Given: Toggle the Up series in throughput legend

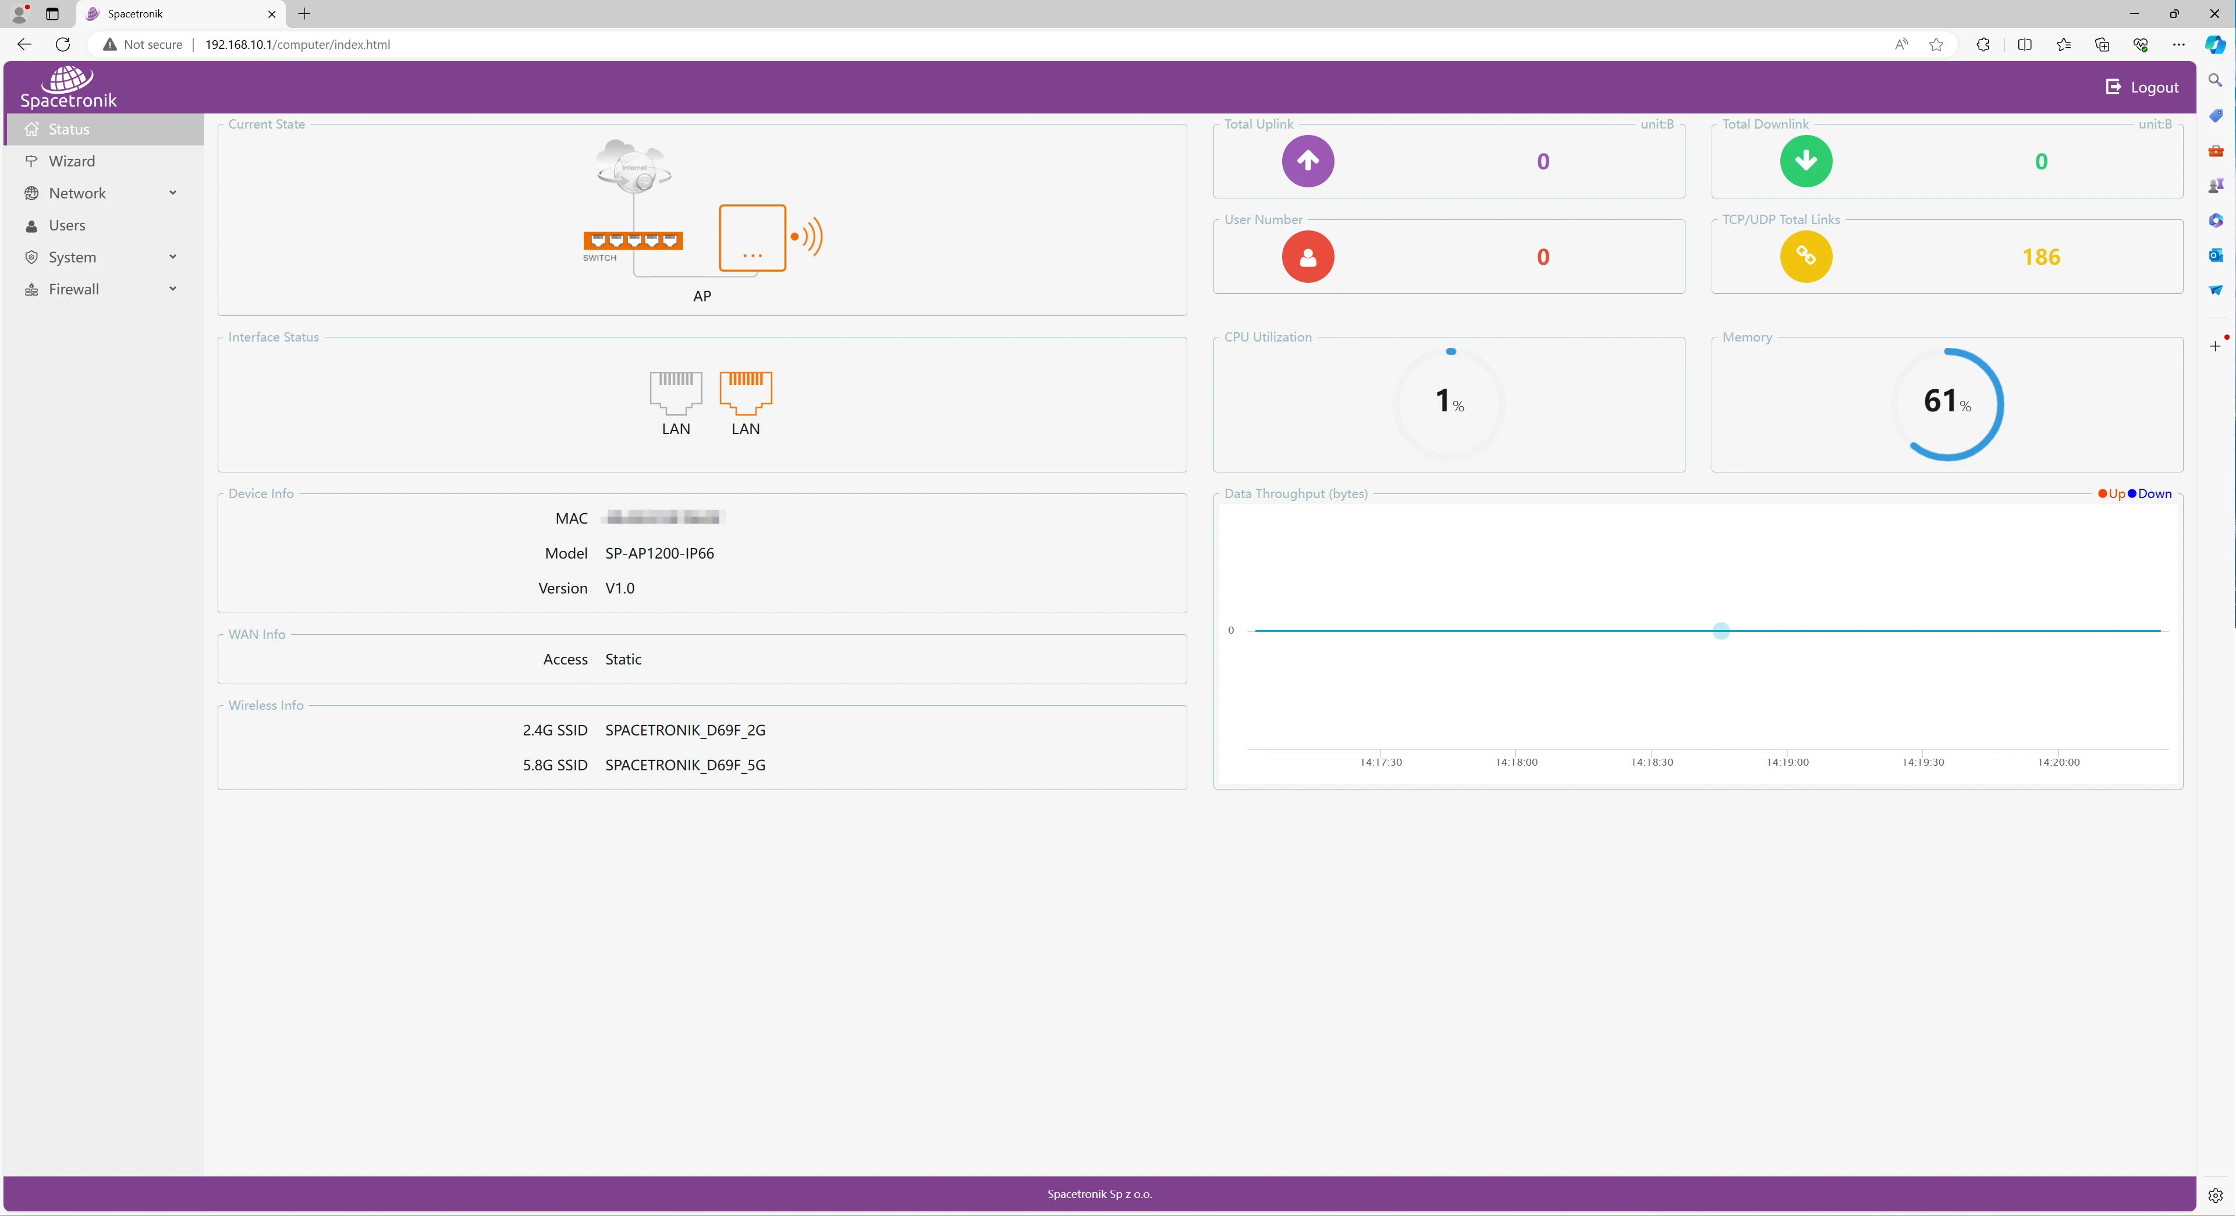Looking at the screenshot, I should (2111, 494).
